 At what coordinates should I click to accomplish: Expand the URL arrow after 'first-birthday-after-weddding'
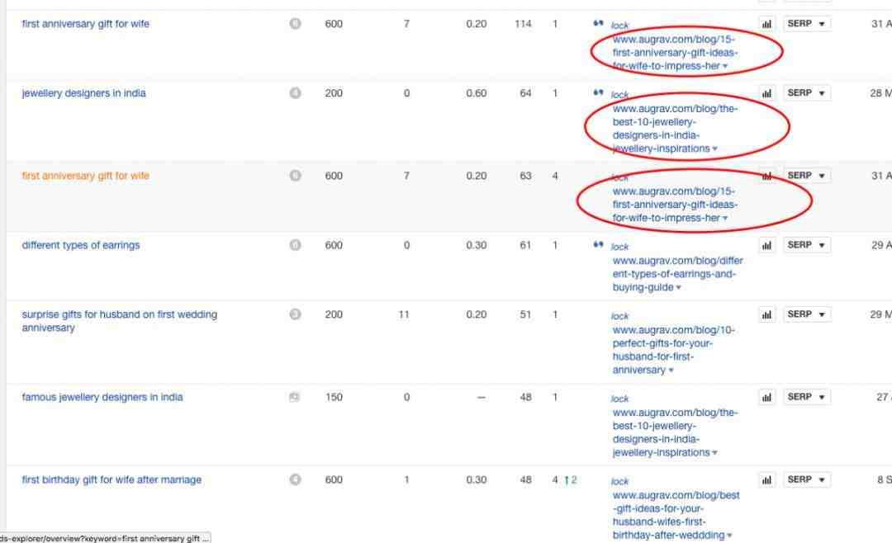[729, 536]
